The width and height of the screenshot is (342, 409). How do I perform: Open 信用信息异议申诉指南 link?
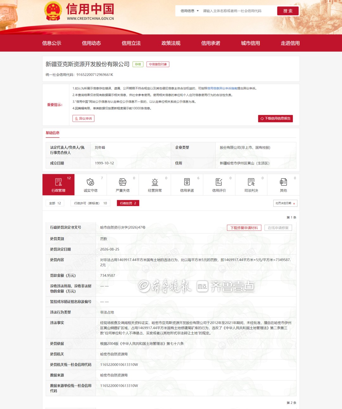(222, 88)
